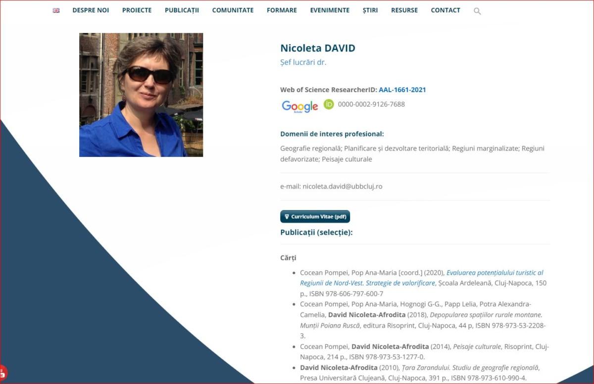Open the search magnifier icon
The image size is (594, 384).
pyautogui.click(x=477, y=11)
